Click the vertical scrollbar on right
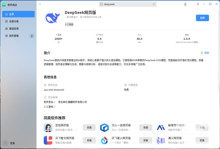The height and width of the screenshot is (149, 220). [x=219, y=51]
